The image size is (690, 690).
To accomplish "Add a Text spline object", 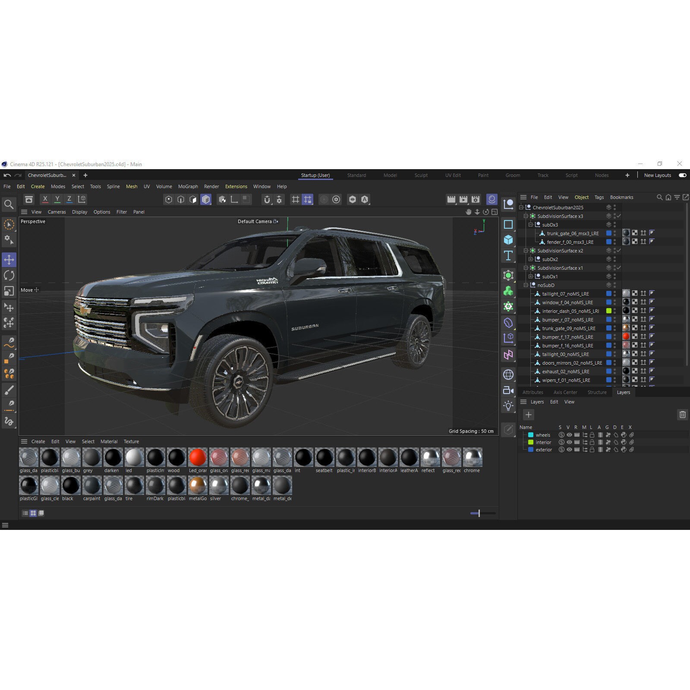I will [508, 256].
